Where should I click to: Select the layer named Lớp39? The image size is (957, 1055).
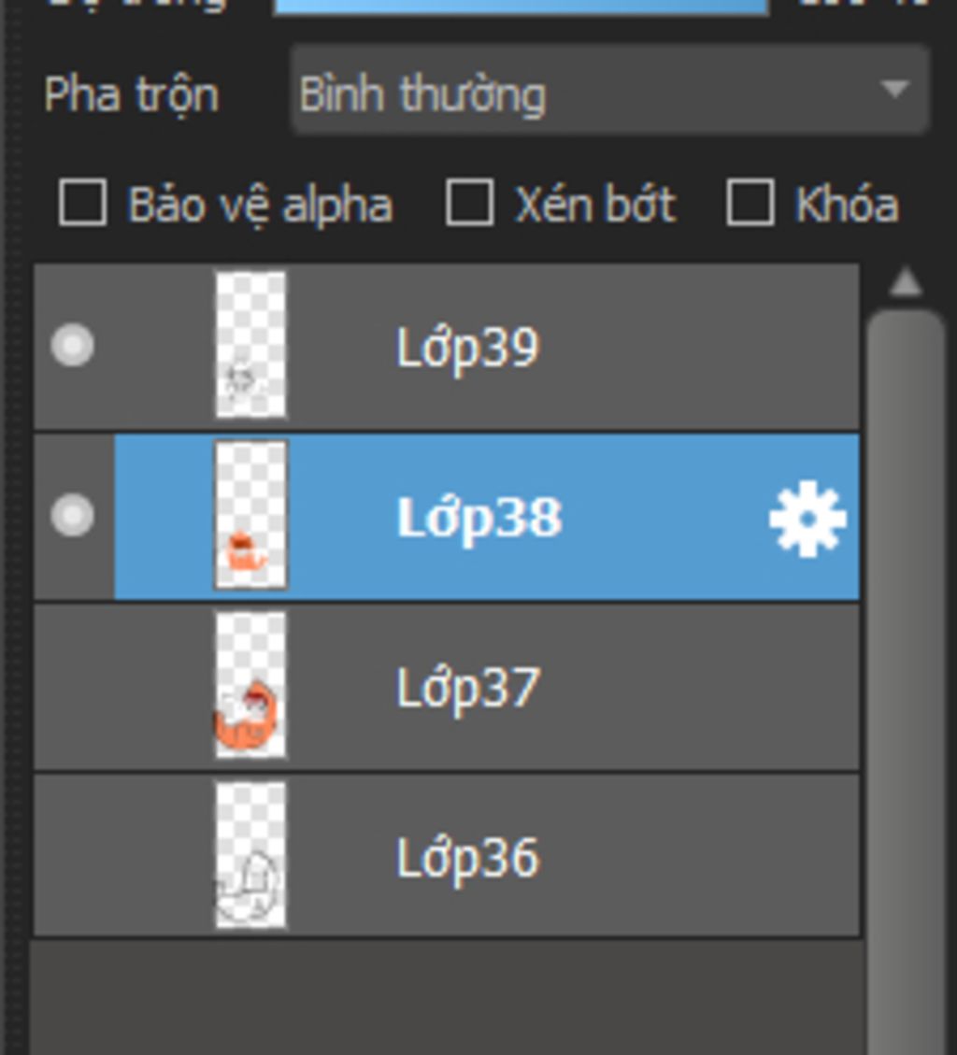coord(467,348)
